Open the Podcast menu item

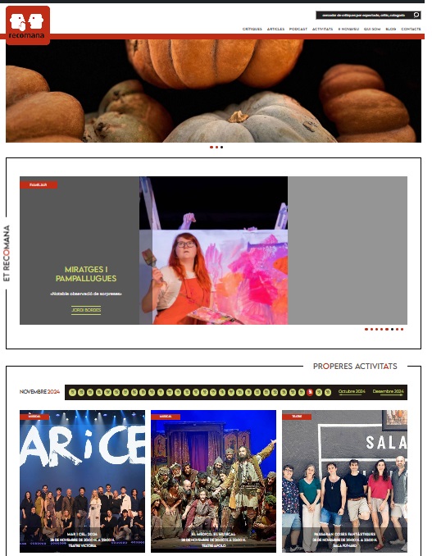pos(298,29)
